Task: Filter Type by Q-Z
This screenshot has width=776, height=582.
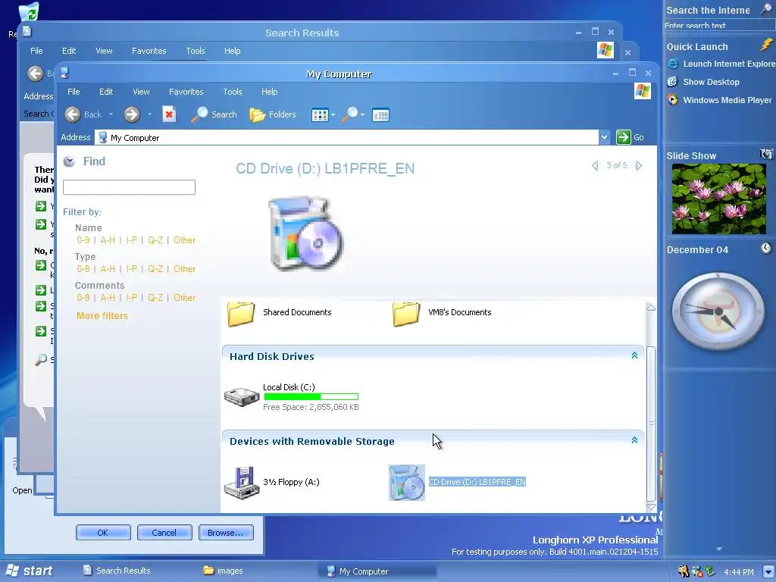Action: (155, 269)
